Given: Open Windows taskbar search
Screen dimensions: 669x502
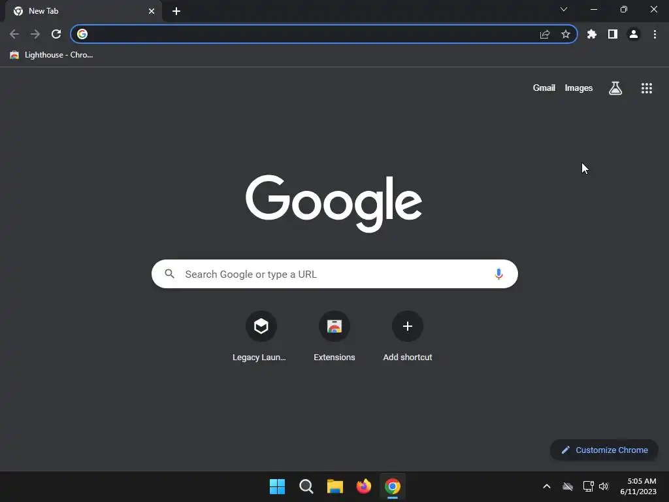Looking at the screenshot, I should (306, 486).
